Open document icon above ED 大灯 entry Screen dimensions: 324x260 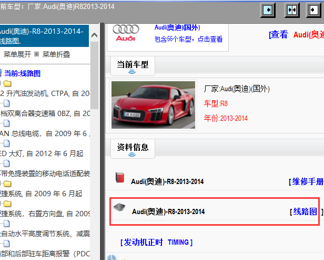[7, 143]
